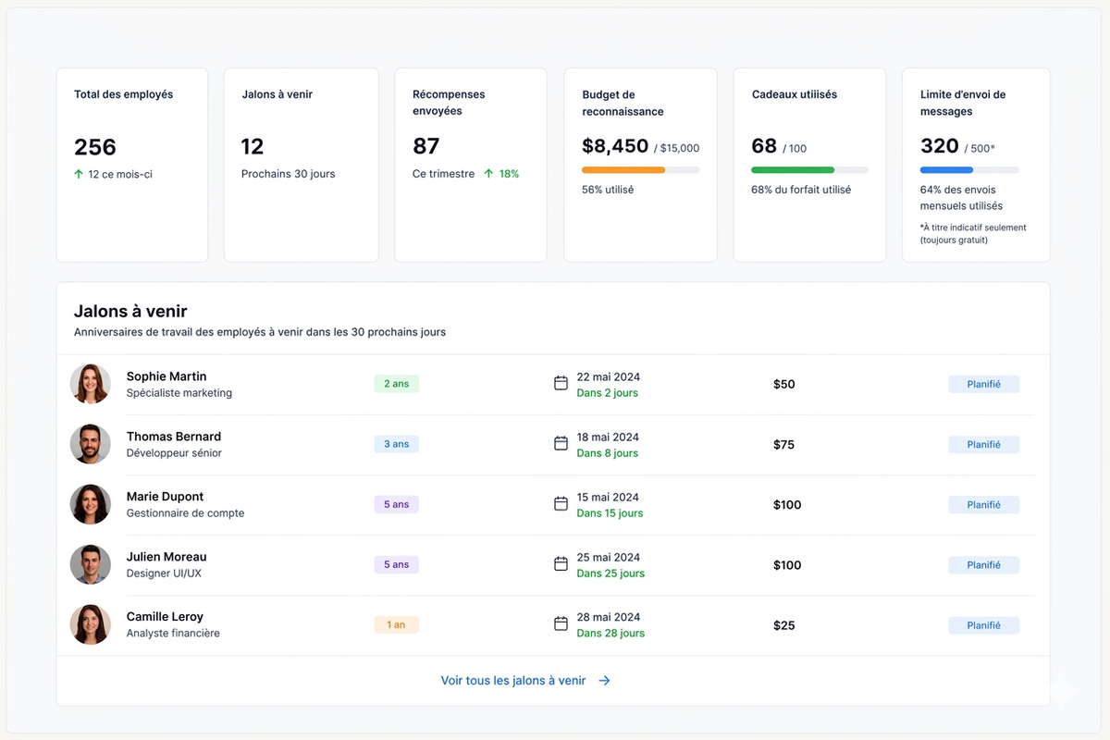The height and width of the screenshot is (740, 1110).
Task: Open Thomas Bernard's avatar
Action: pos(91,444)
